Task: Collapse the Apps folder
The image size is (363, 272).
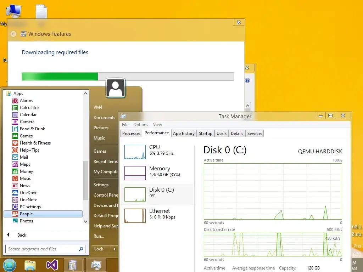Action: (15, 93)
